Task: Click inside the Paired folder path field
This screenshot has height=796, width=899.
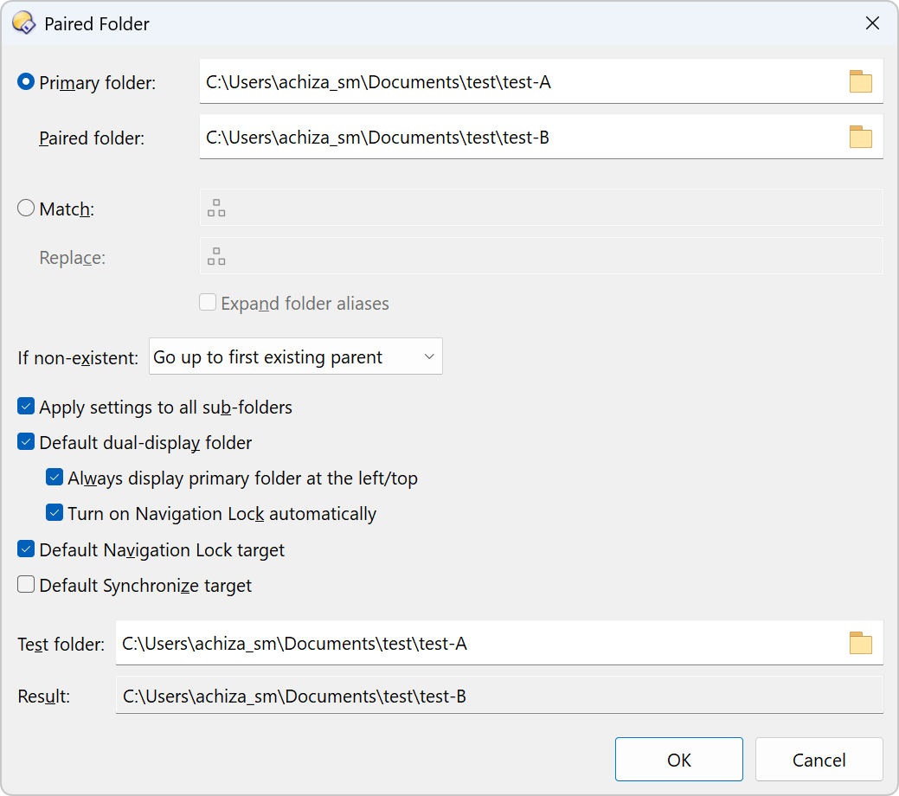Action: click(x=519, y=138)
